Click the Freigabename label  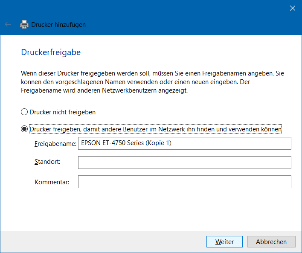[55, 144]
